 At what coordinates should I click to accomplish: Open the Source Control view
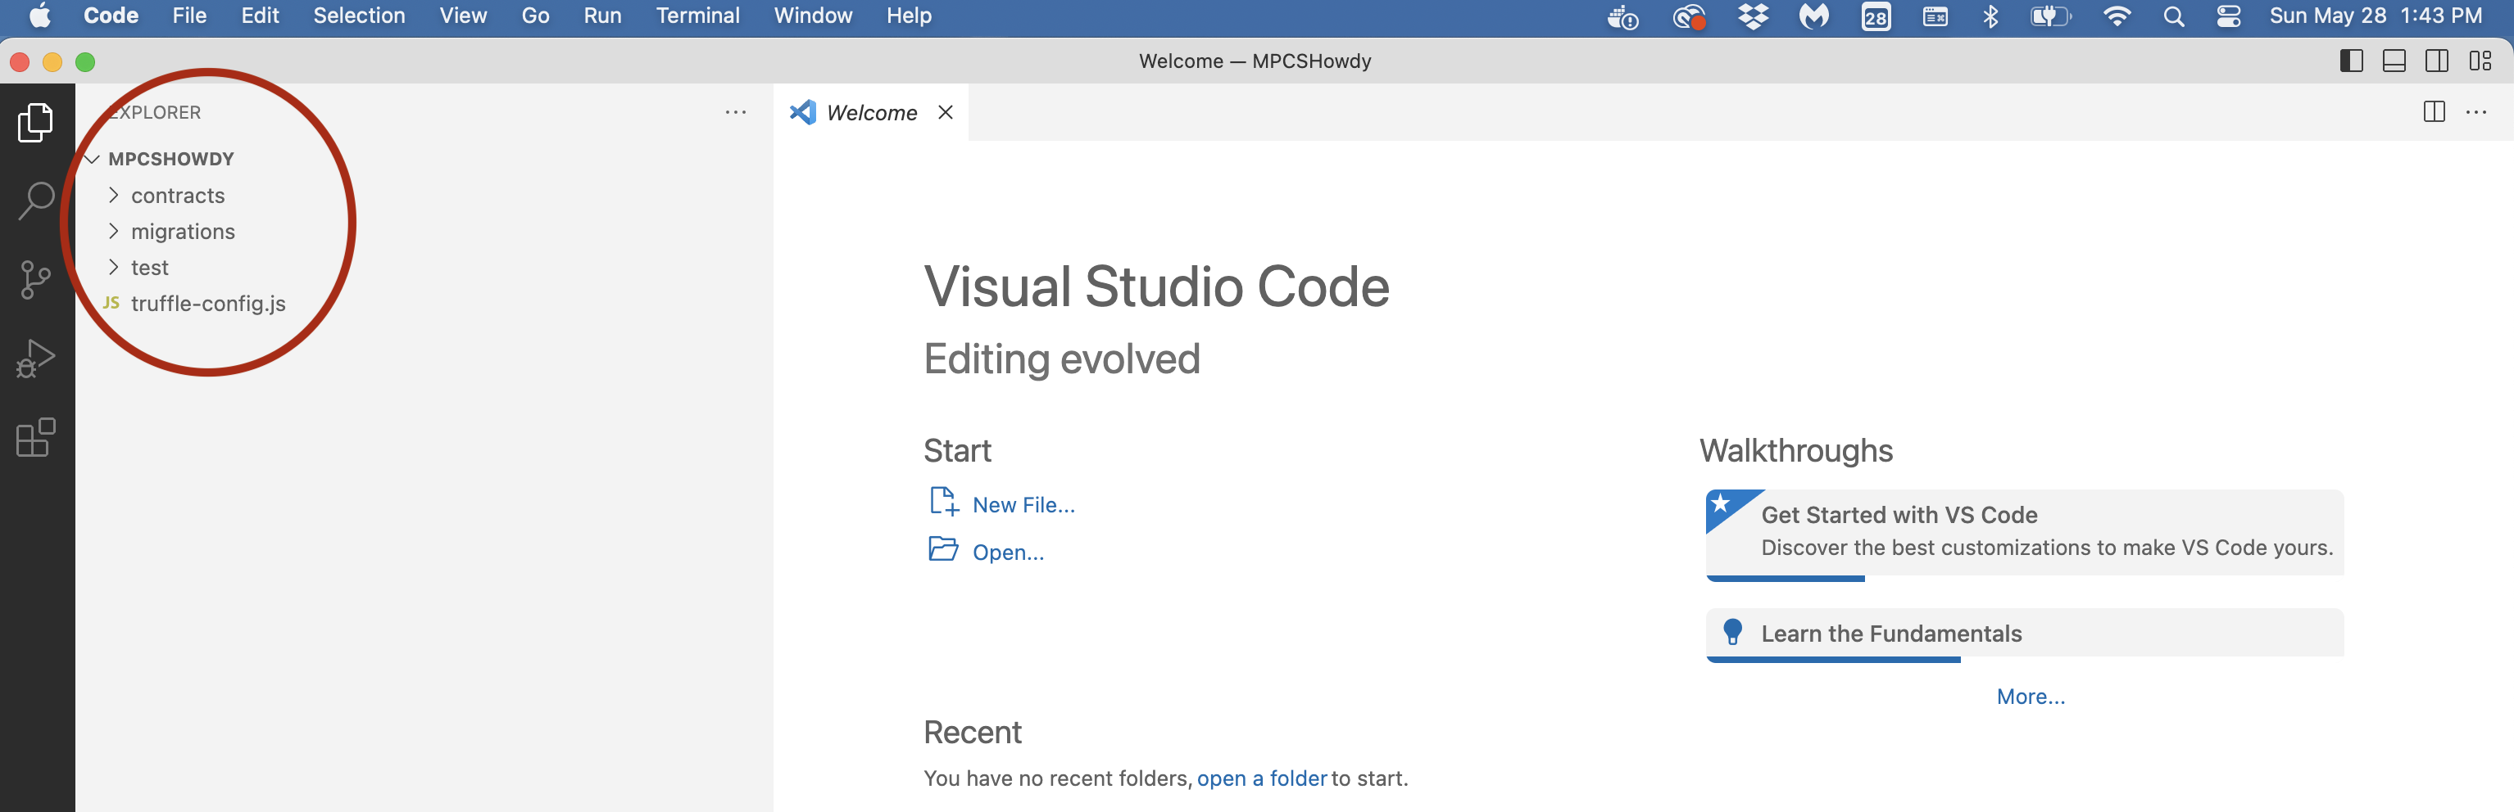tap(36, 280)
